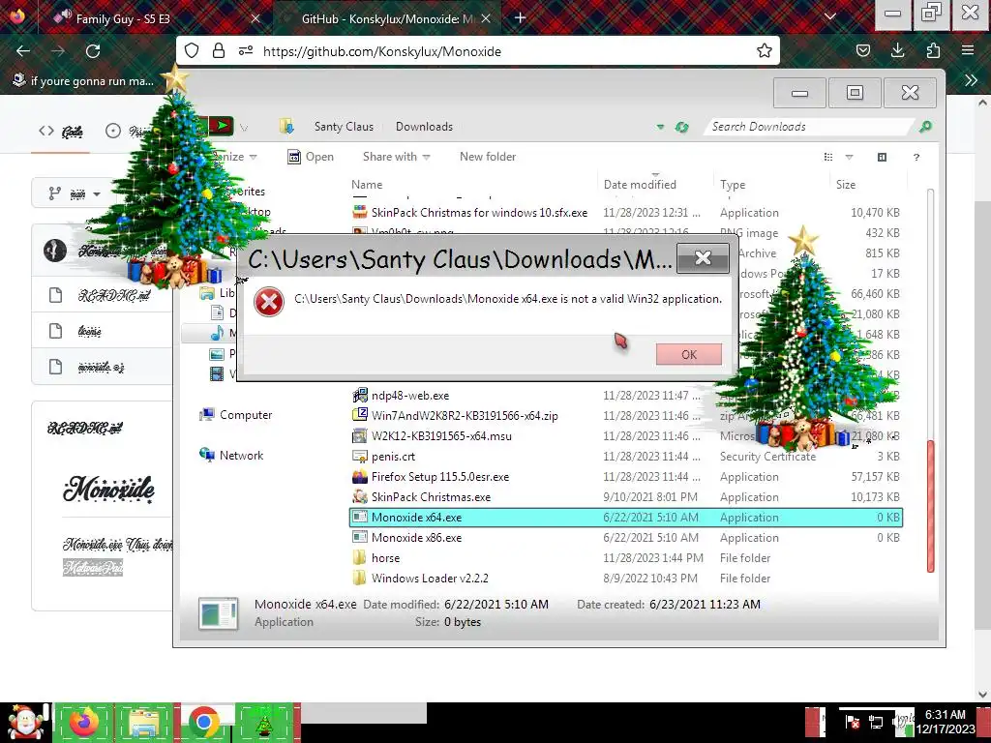Viewport: 991px width, 743px height.
Task: Open the README.md file on GitHub
Action: point(114,295)
